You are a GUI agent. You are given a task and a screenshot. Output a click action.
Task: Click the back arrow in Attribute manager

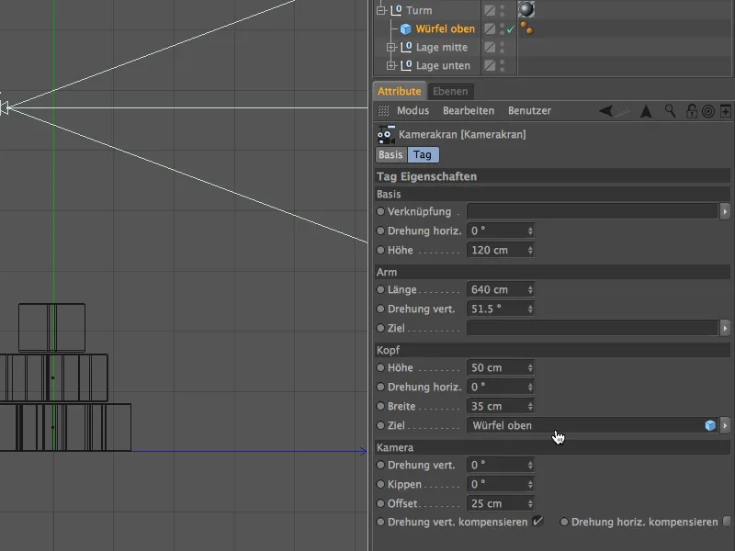click(605, 110)
